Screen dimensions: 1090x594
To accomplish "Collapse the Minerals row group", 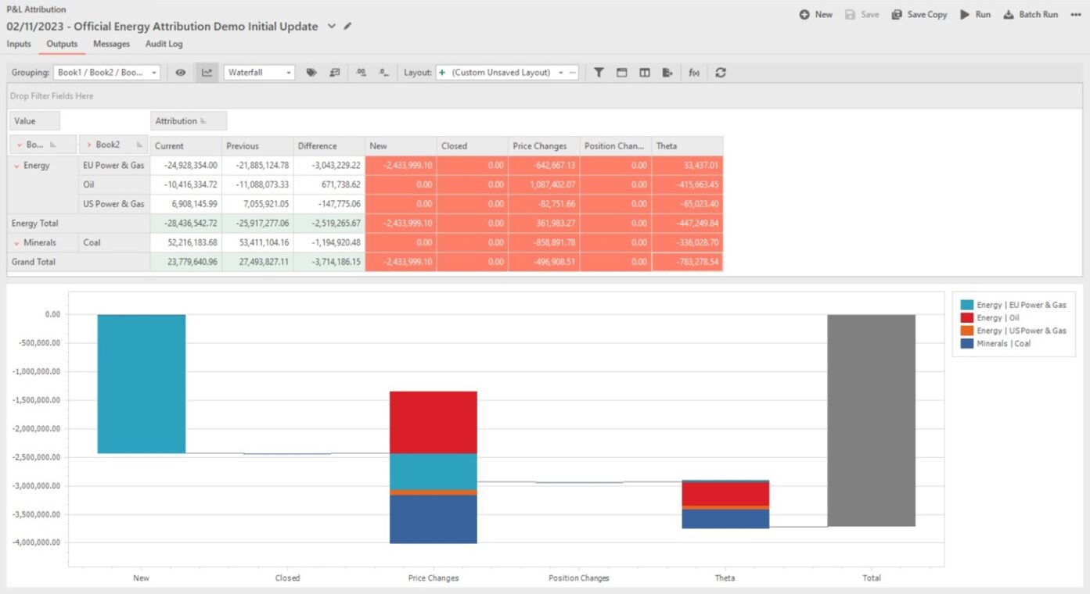I will pos(17,243).
